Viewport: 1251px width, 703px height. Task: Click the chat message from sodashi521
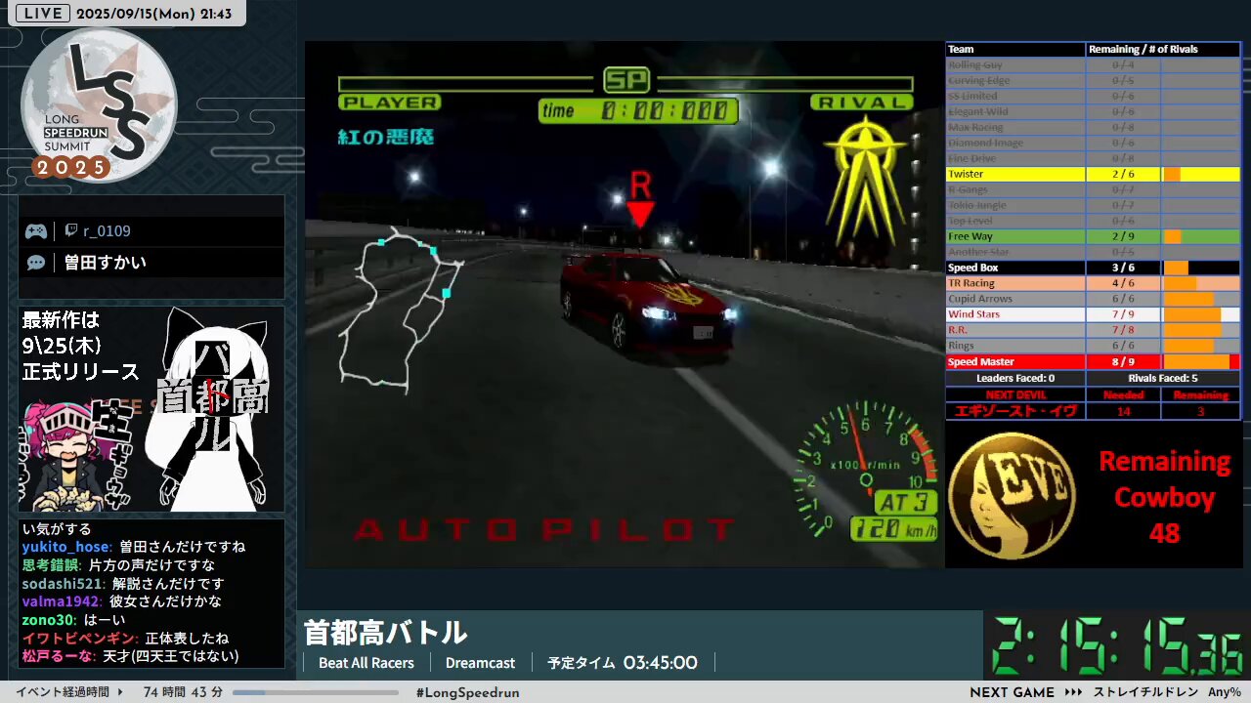(x=123, y=584)
